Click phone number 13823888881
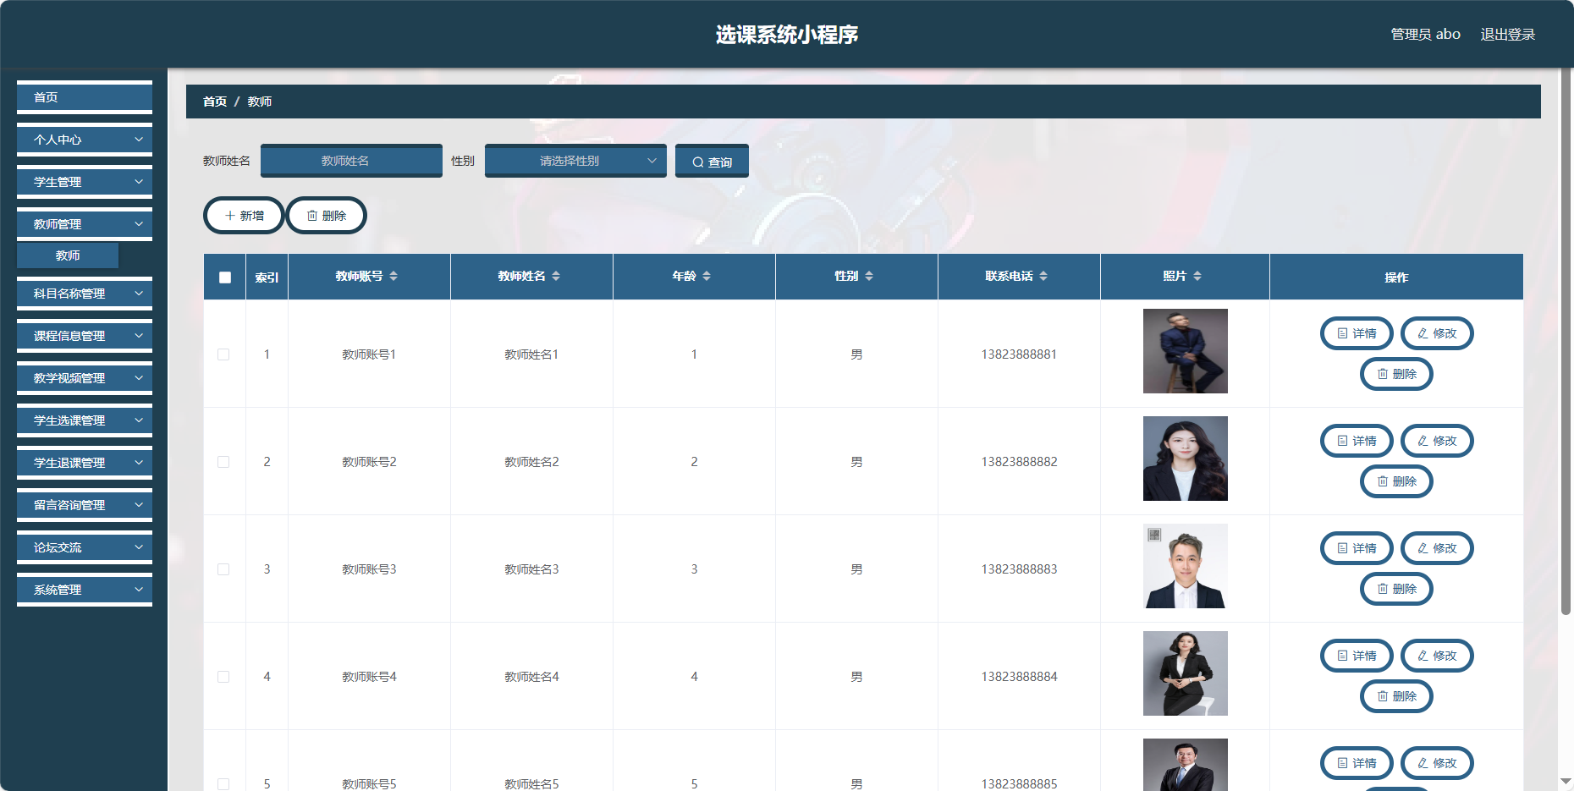 point(1019,354)
